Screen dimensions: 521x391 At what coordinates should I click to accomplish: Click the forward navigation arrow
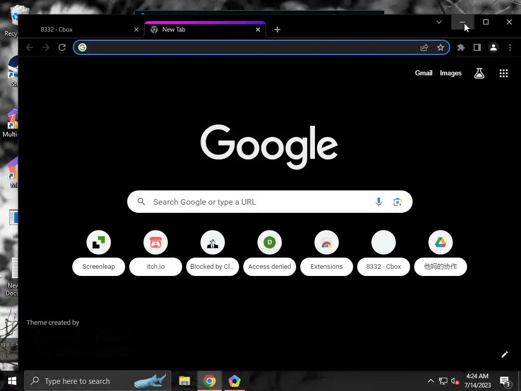tap(45, 47)
